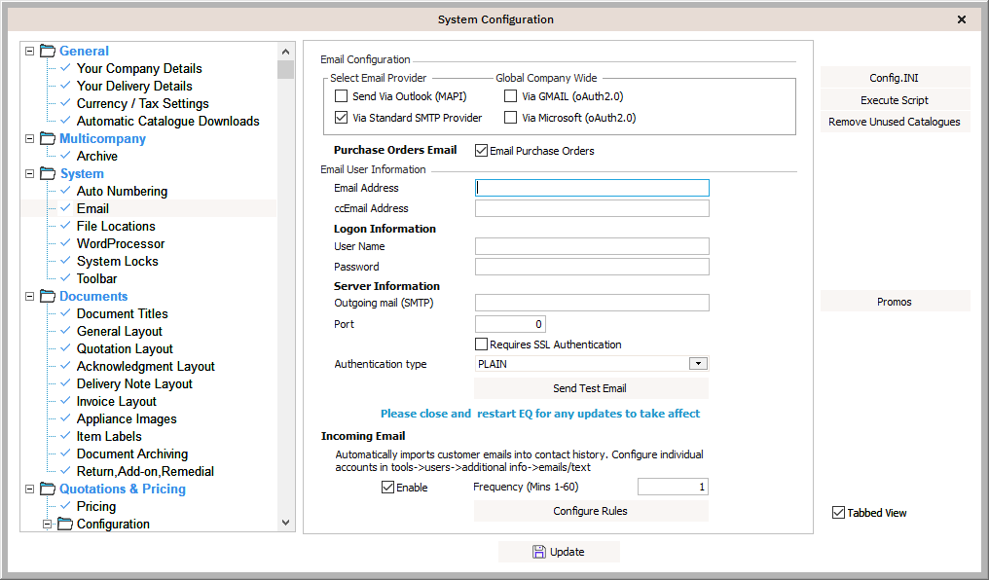Screen dimensions: 989x580
Task: Click checkmark icon beside Toolbar
Action: (65, 277)
